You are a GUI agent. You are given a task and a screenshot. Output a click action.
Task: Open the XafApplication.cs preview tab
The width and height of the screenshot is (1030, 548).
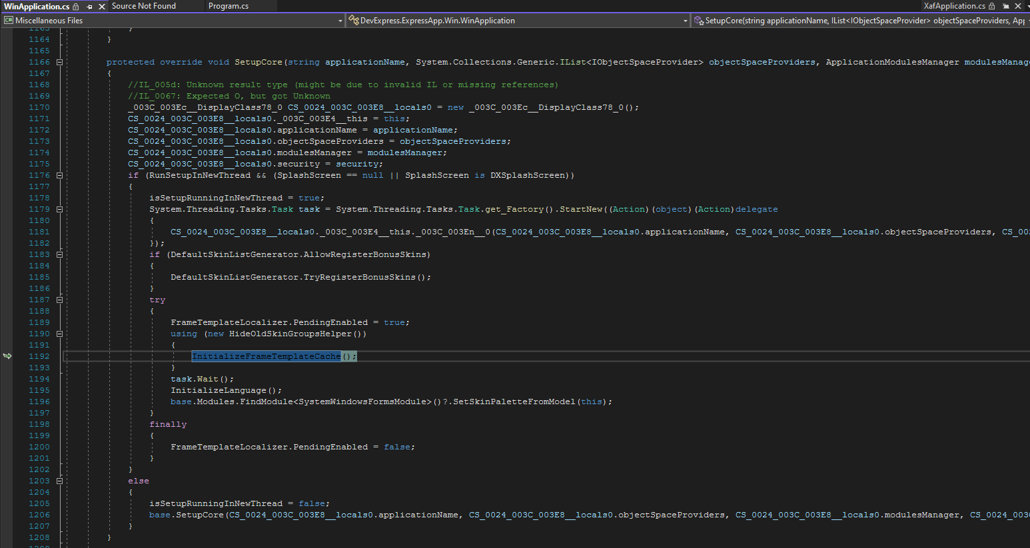point(954,6)
